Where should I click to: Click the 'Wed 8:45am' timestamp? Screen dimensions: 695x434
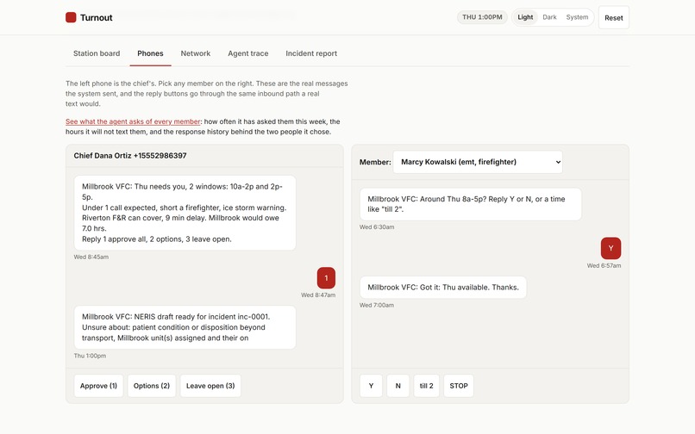(91, 257)
